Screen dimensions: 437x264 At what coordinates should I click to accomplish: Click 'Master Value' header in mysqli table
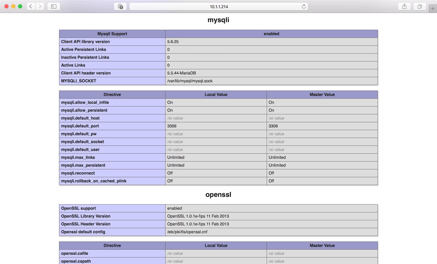pos(322,95)
